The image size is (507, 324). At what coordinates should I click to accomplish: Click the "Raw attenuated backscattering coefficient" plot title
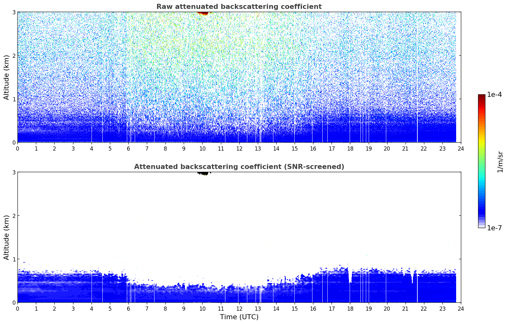click(x=239, y=7)
